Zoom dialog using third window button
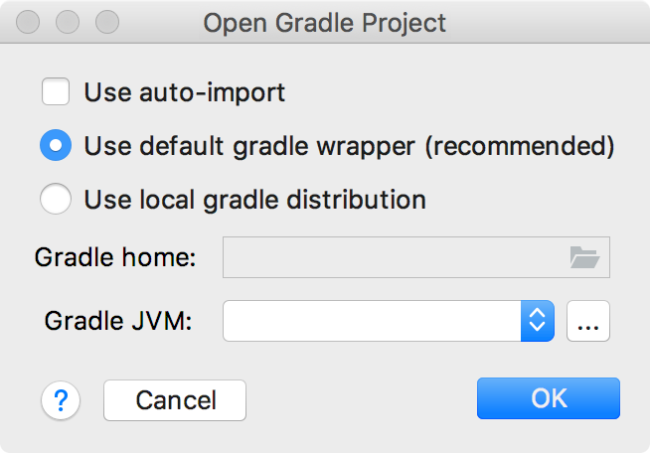The width and height of the screenshot is (650, 453). click(x=107, y=22)
